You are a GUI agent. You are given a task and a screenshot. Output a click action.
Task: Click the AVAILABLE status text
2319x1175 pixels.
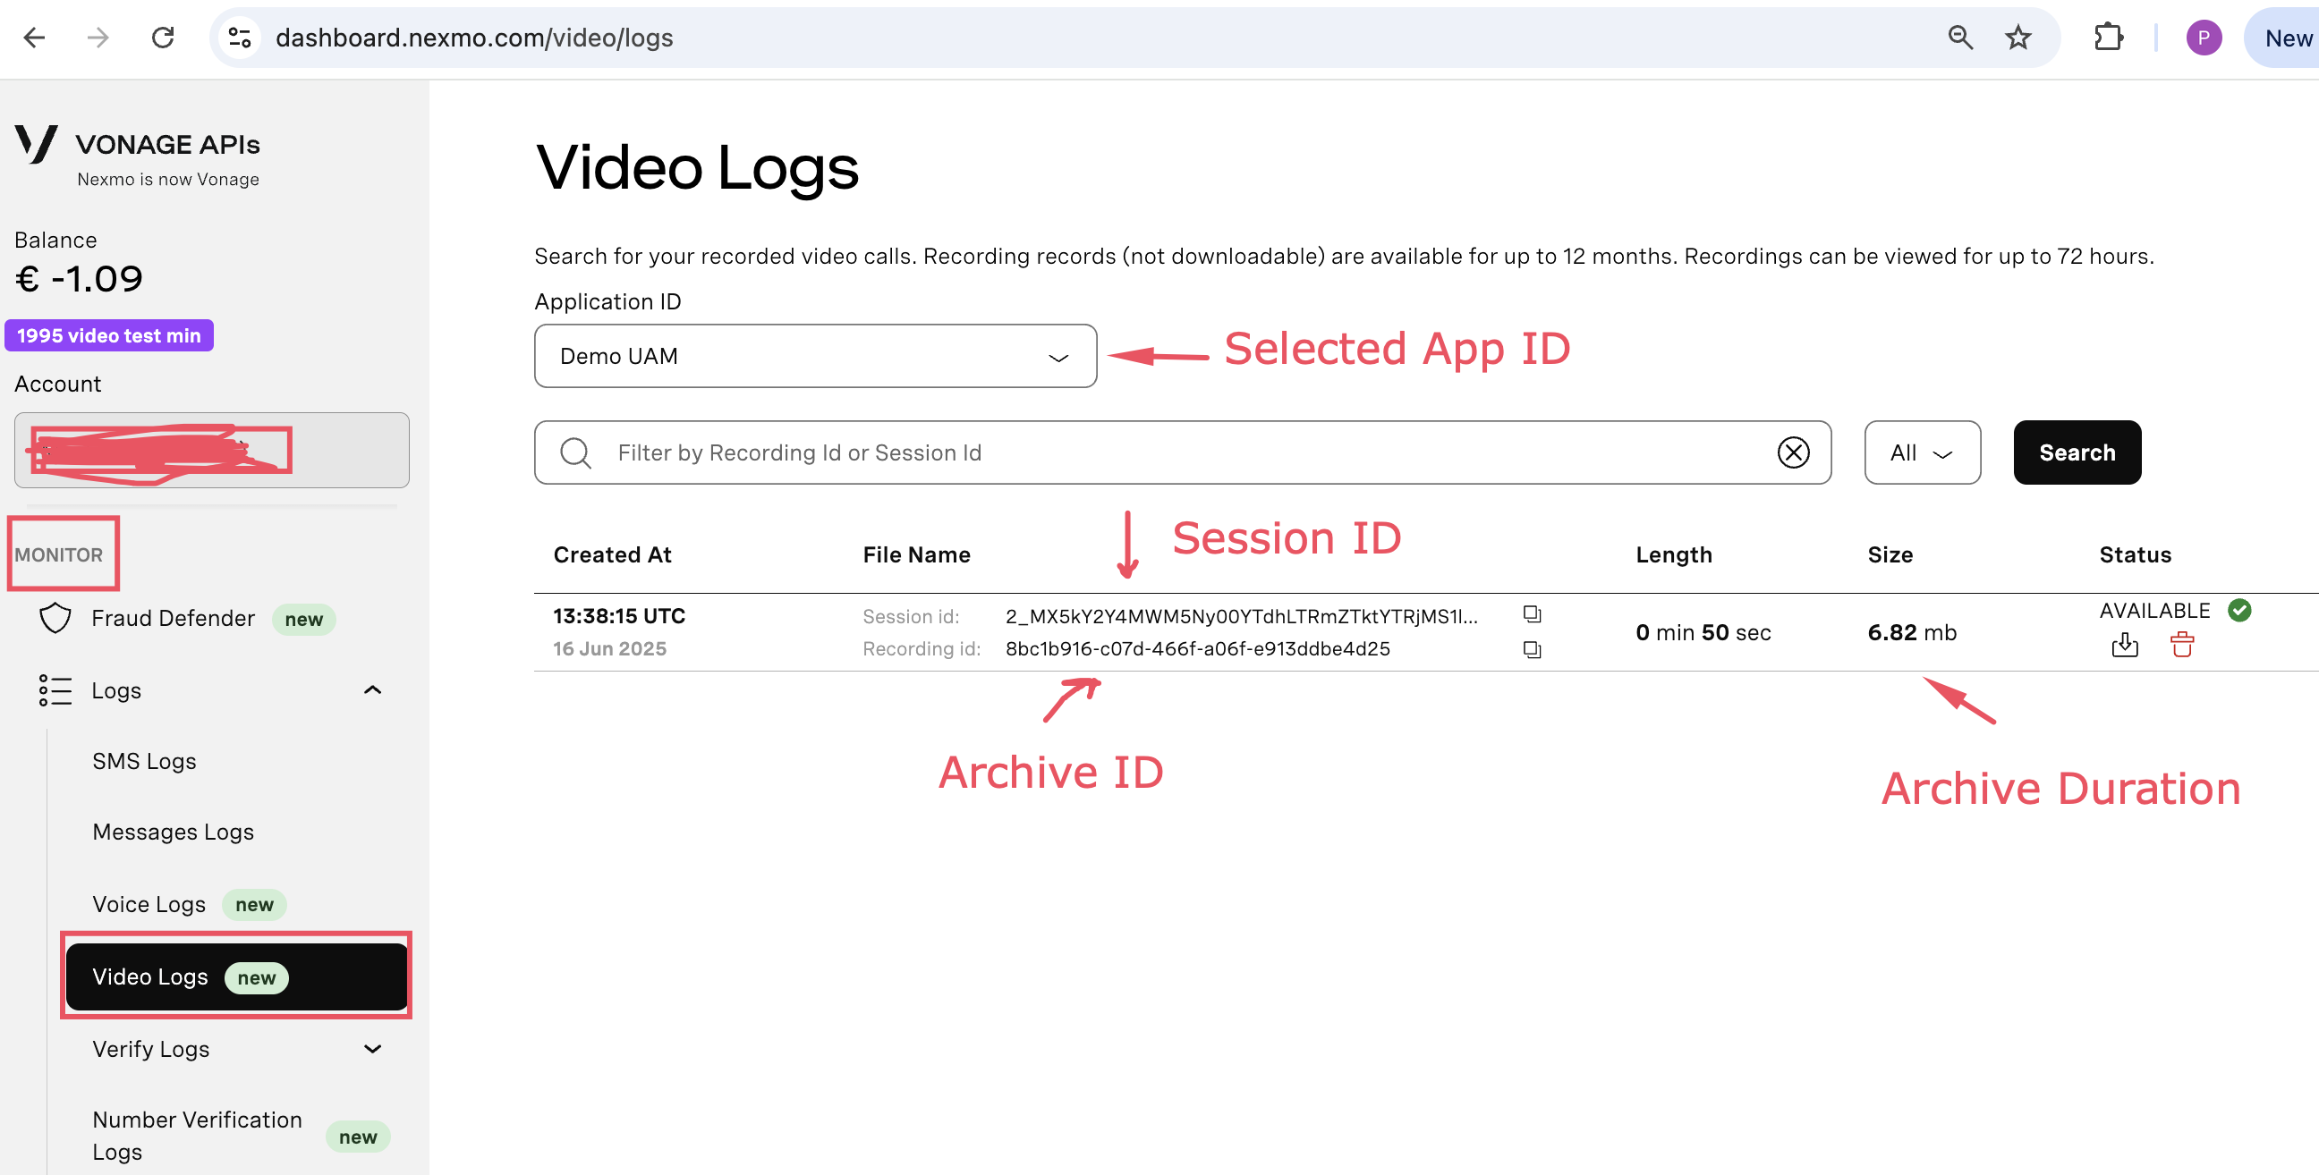click(x=2154, y=611)
